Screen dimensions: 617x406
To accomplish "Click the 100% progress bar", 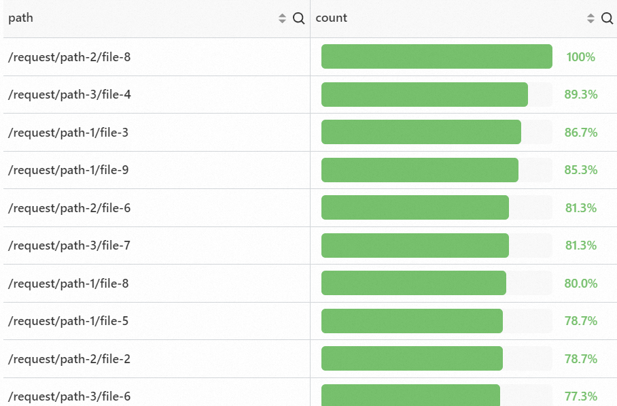I will (436, 56).
